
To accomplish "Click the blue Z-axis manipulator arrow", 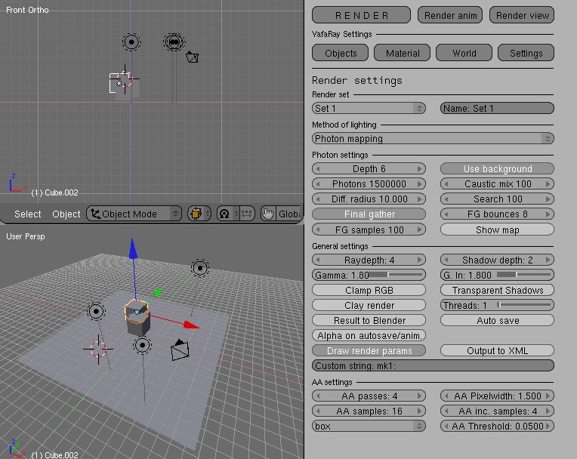I will tap(133, 248).
